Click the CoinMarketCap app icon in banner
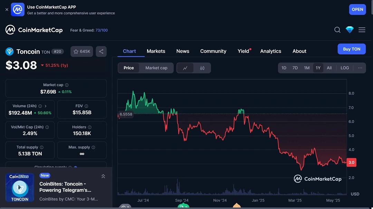 [x=18, y=10]
